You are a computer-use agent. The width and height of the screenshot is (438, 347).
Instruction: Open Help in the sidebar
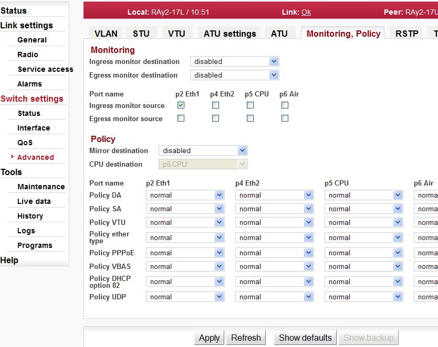pos(9,260)
